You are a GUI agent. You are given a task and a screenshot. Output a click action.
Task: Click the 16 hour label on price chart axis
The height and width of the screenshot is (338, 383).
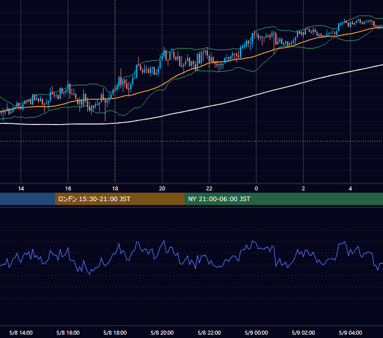[x=68, y=189]
